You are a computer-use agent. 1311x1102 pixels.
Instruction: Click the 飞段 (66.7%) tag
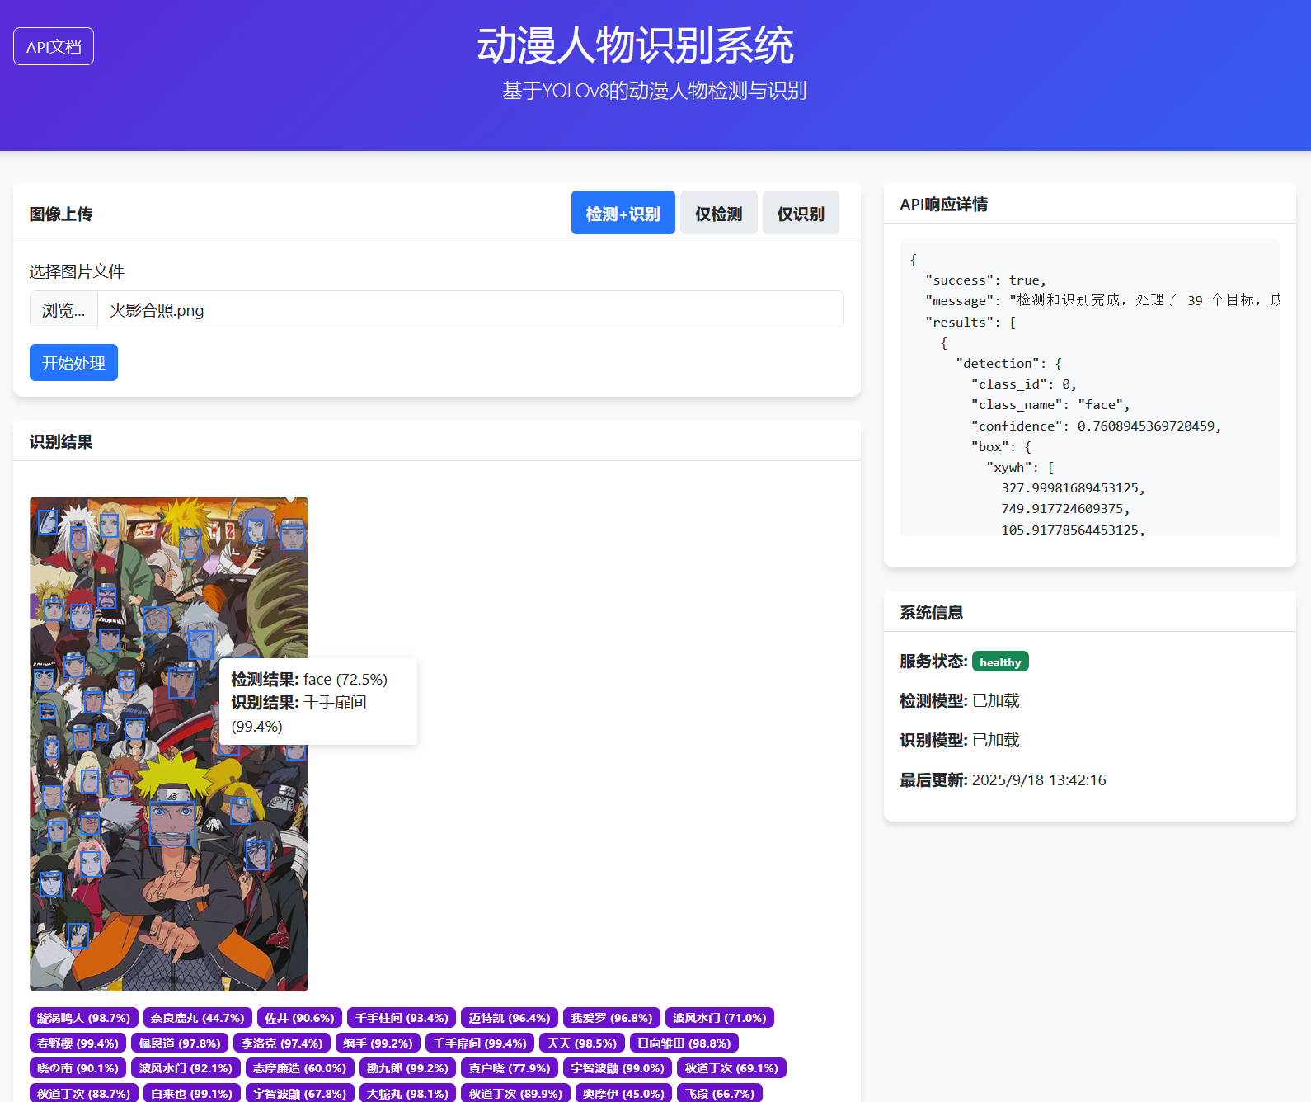pyautogui.click(x=720, y=1093)
